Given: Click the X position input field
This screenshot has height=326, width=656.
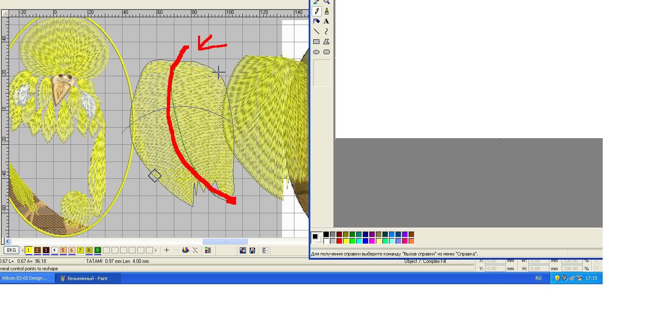Looking at the screenshot, I should click(495, 261).
